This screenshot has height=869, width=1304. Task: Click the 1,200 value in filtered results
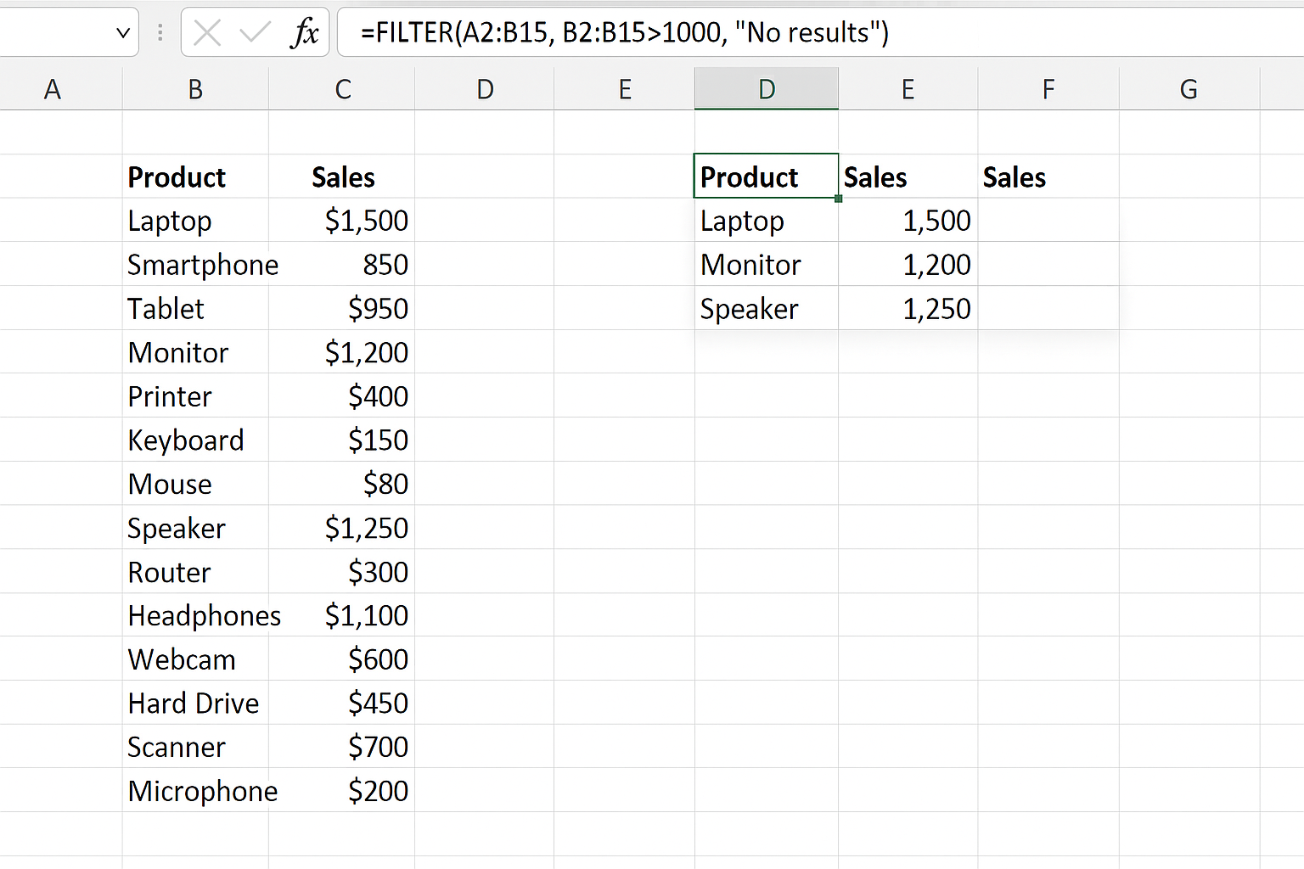tap(936, 265)
